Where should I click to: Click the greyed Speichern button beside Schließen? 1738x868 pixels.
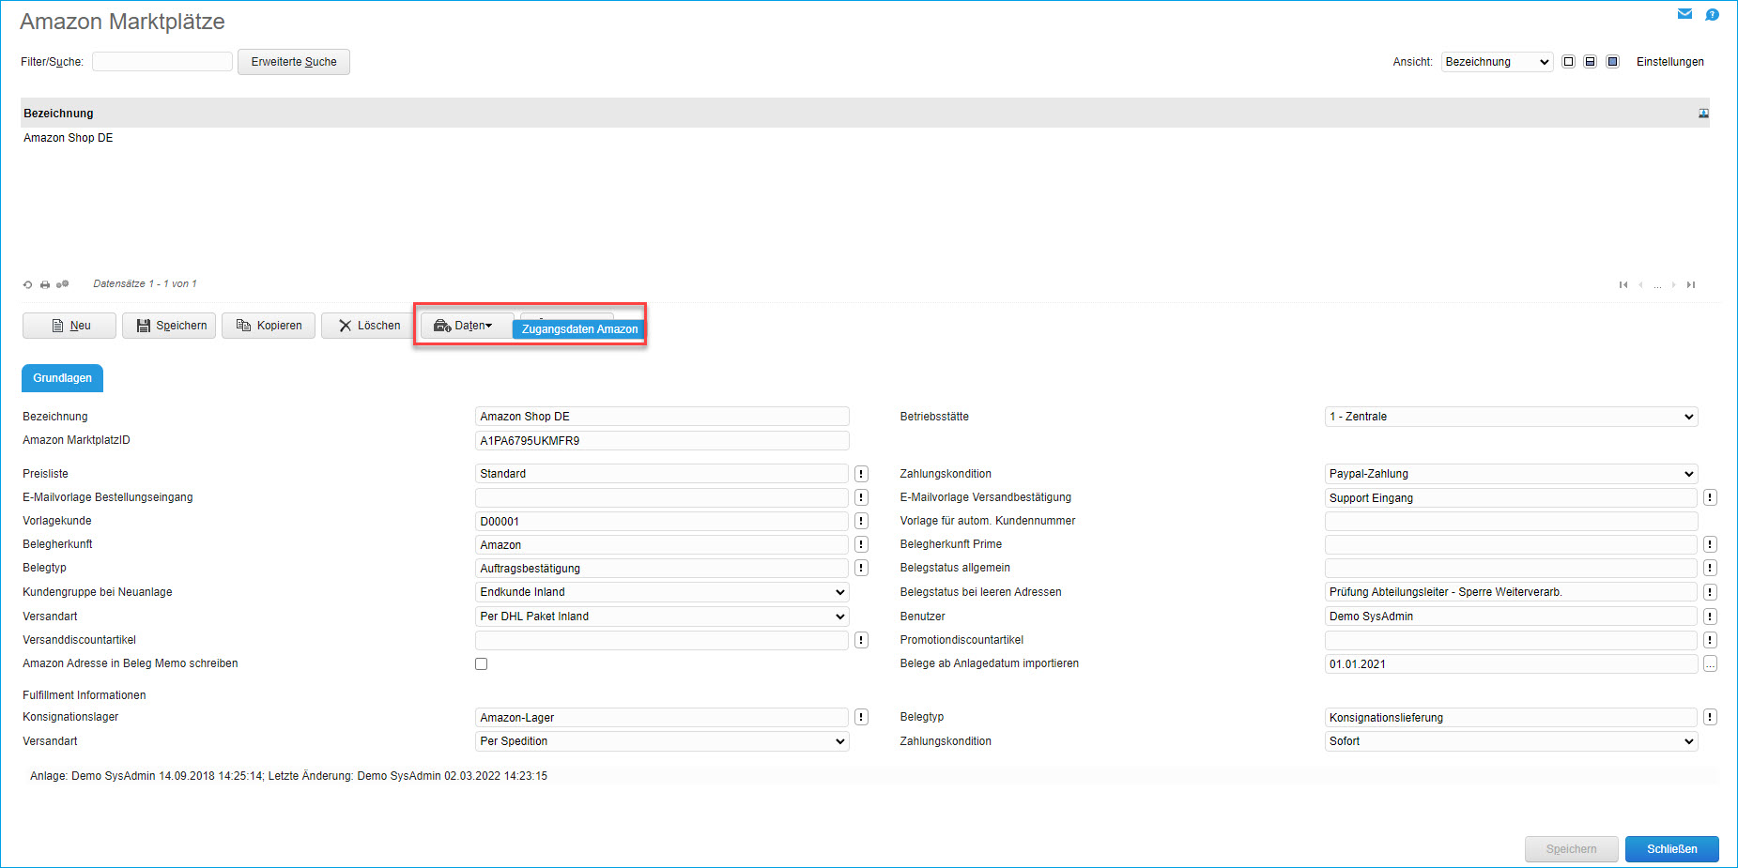pyautogui.click(x=1572, y=849)
